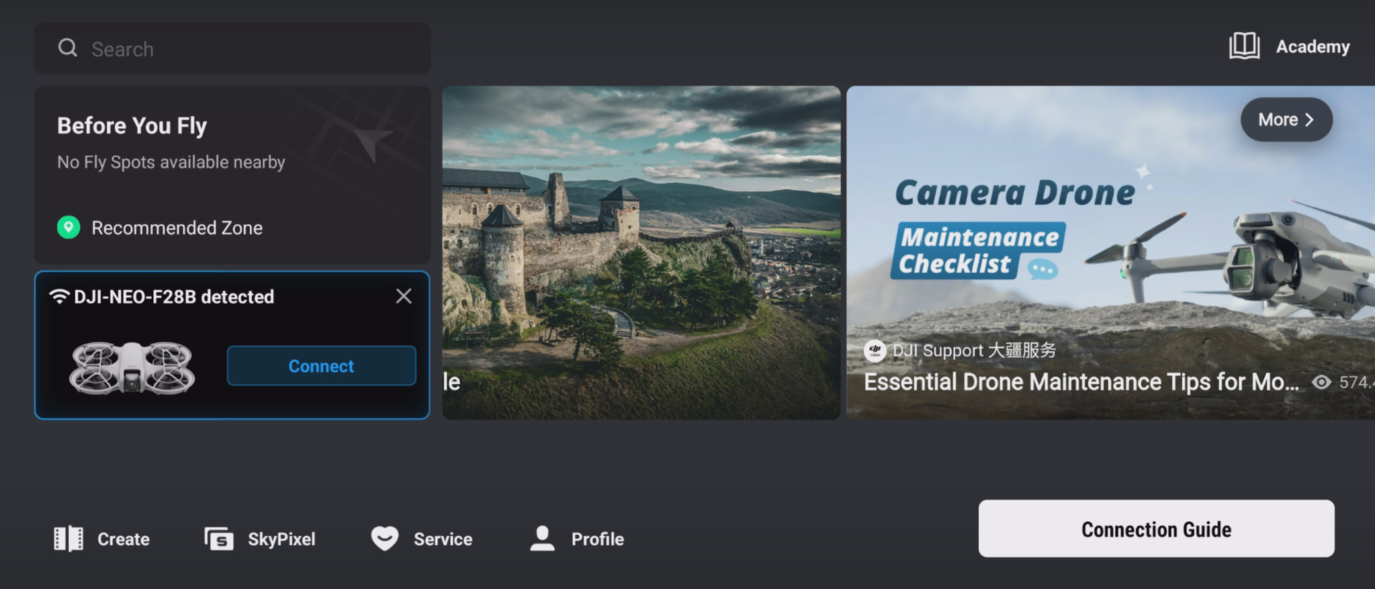The height and width of the screenshot is (589, 1375).
Task: Open the Academy book icon
Action: click(1244, 46)
